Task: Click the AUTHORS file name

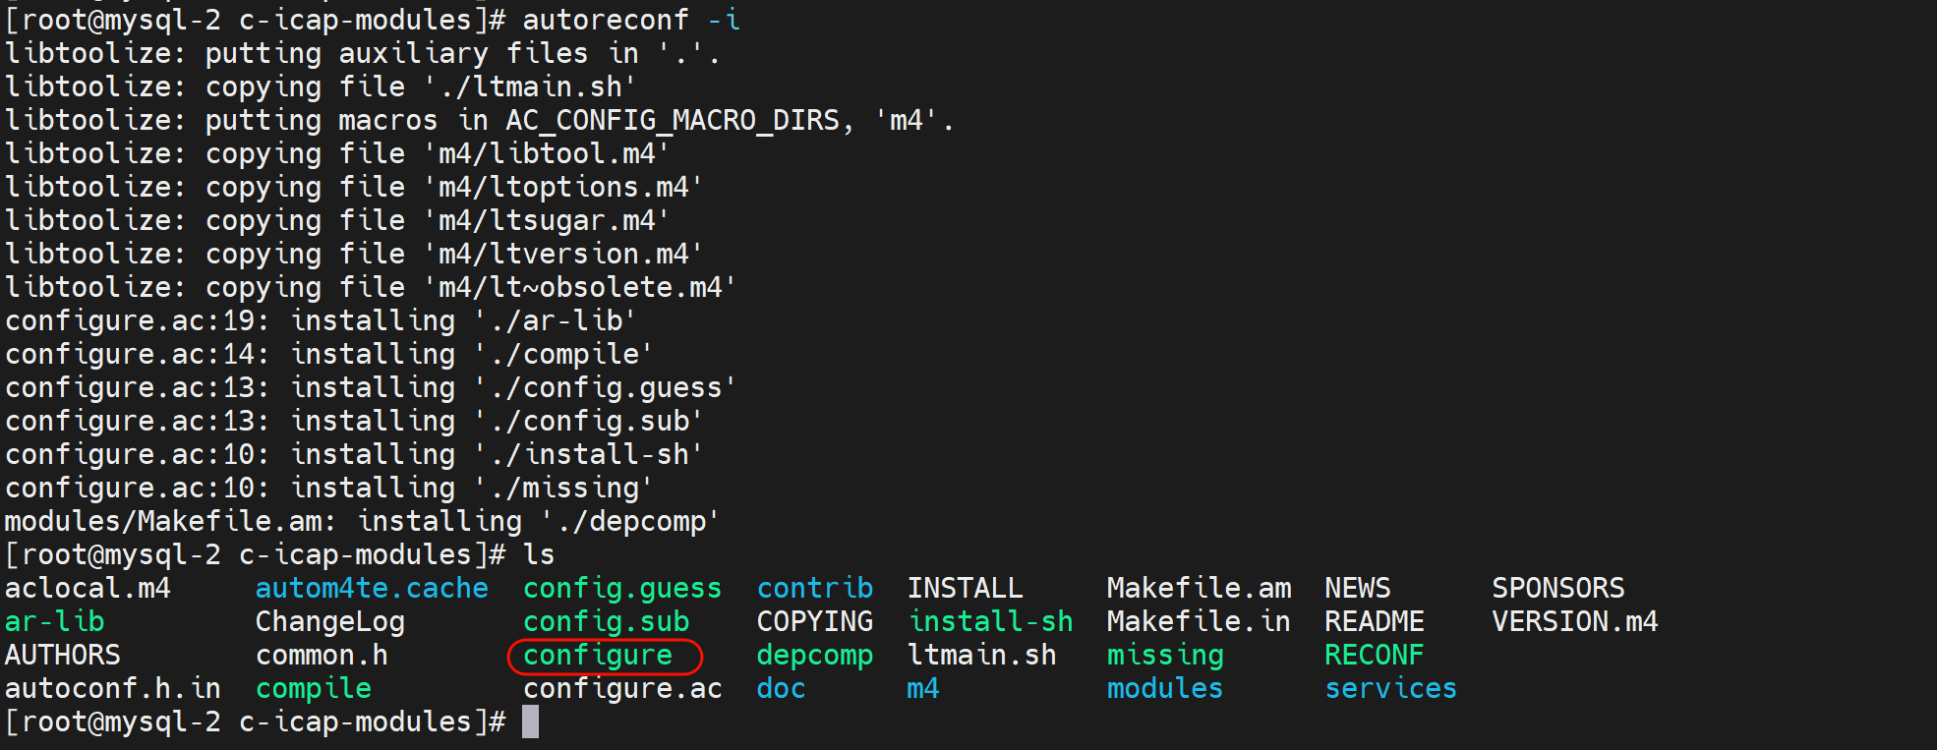Action: tap(63, 656)
